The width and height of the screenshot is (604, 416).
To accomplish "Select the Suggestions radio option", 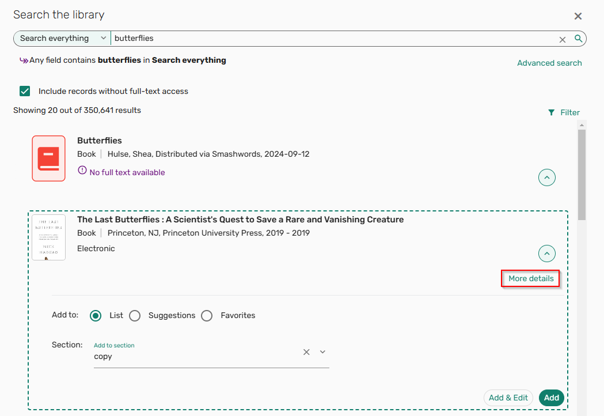I will coord(135,316).
